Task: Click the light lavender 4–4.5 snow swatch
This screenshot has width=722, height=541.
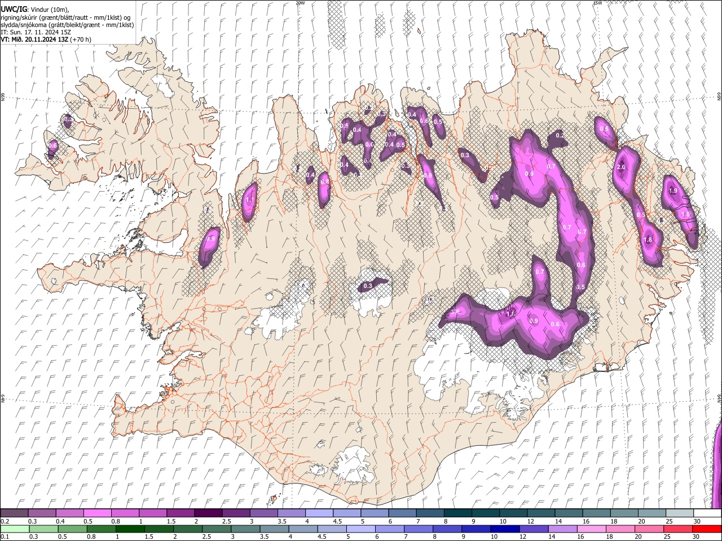Action: (319, 513)
